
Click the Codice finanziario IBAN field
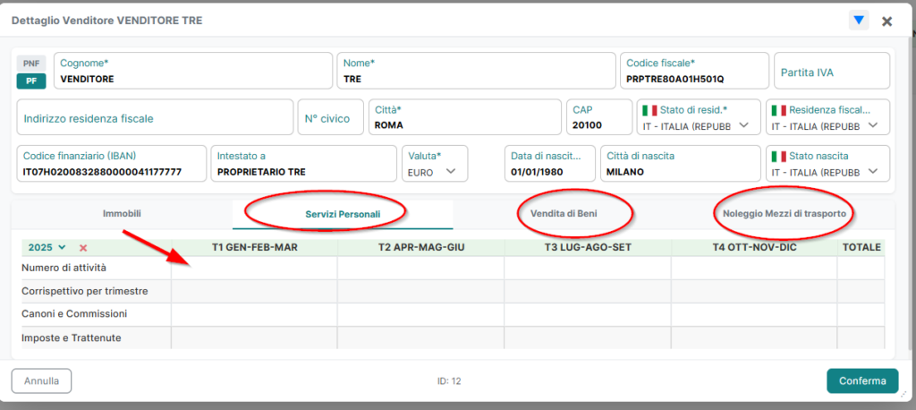[112, 164]
